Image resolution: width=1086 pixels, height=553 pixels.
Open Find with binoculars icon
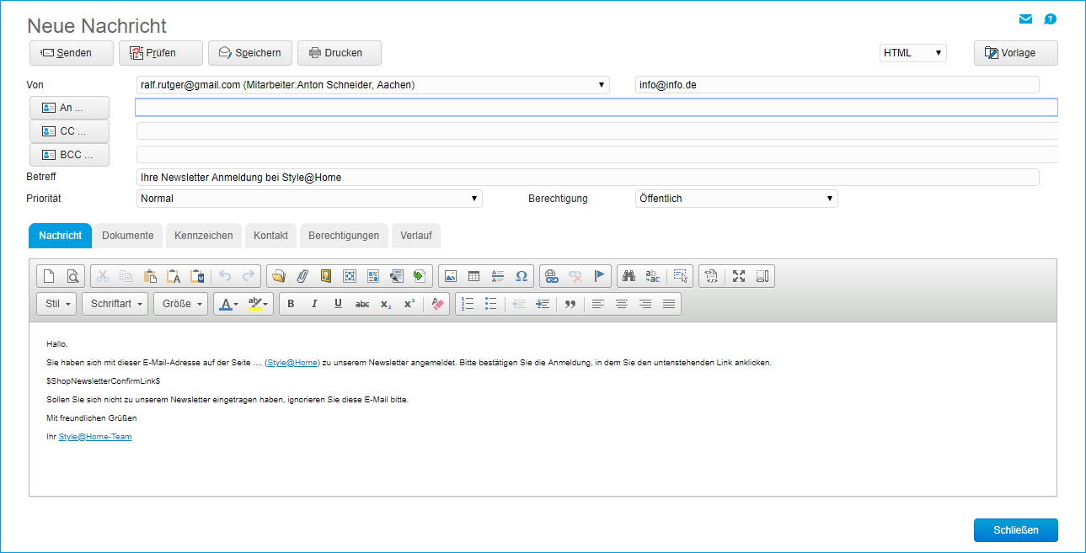point(629,276)
